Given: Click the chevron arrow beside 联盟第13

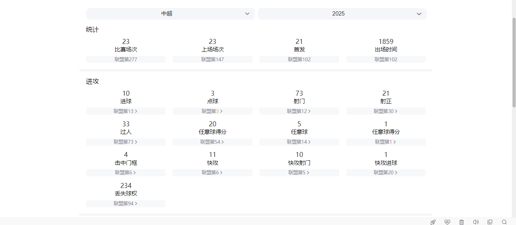Looking at the screenshot, I should [136, 111].
